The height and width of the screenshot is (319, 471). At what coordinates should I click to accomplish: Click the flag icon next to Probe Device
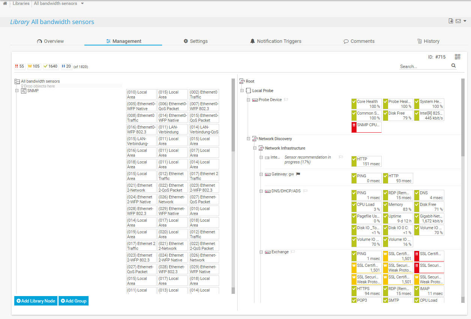click(x=286, y=100)
